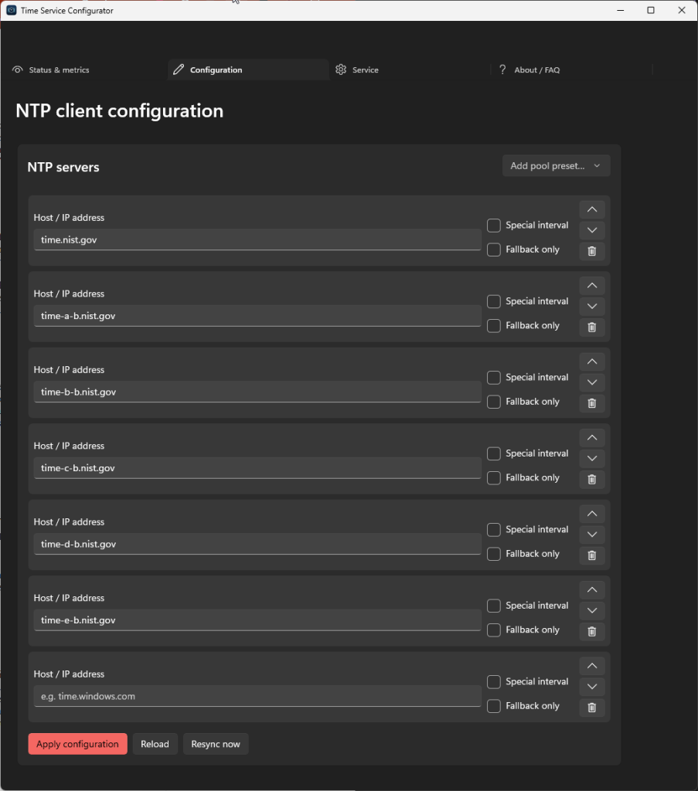
Task: Go to About / FAQ tab
Action: (x=571, y=70)
